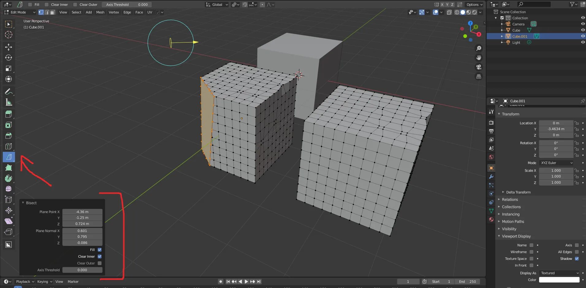Toggle Shadow checkbox in Viewport Display
This screenshot has height=288, width=586.
coord(577,259)
